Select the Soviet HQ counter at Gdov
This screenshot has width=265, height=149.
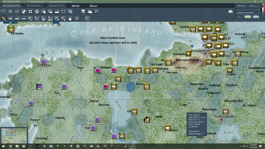coord(134,111)
